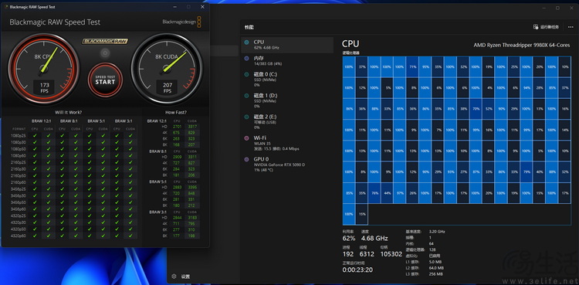The height and width of the screenshot is (285, 579).
Task: Click the 173 FPS readout in CPU gauge
Action: point(44,87)
